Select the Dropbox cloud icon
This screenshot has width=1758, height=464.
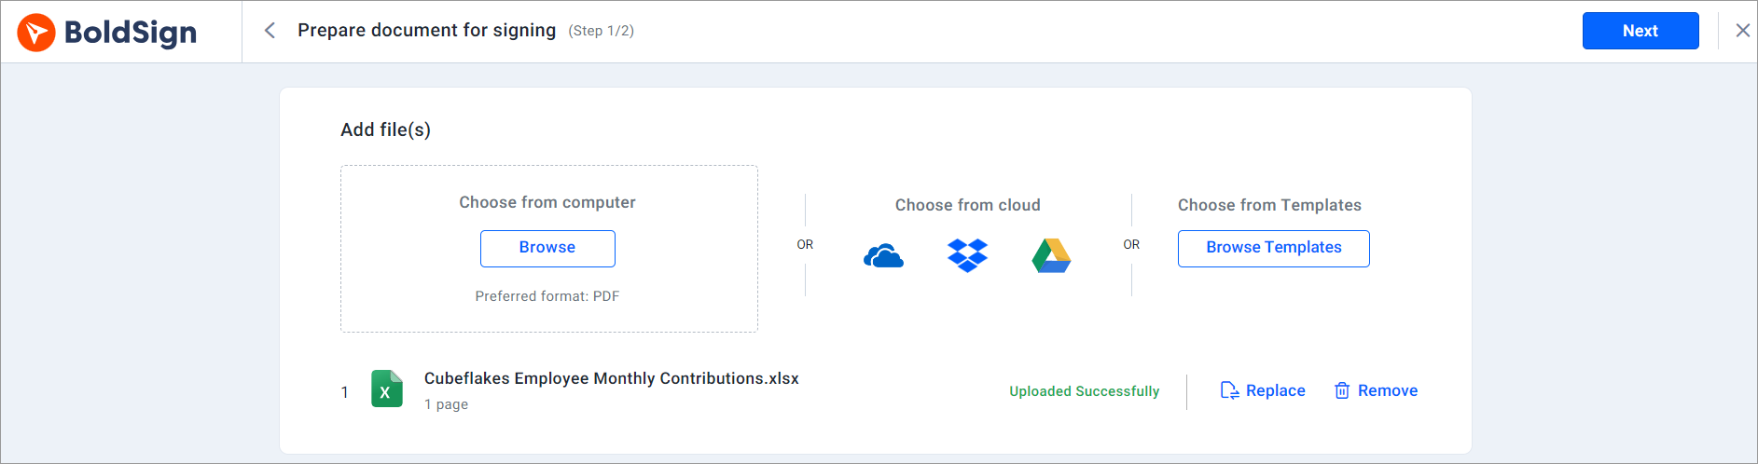[967, 255]
